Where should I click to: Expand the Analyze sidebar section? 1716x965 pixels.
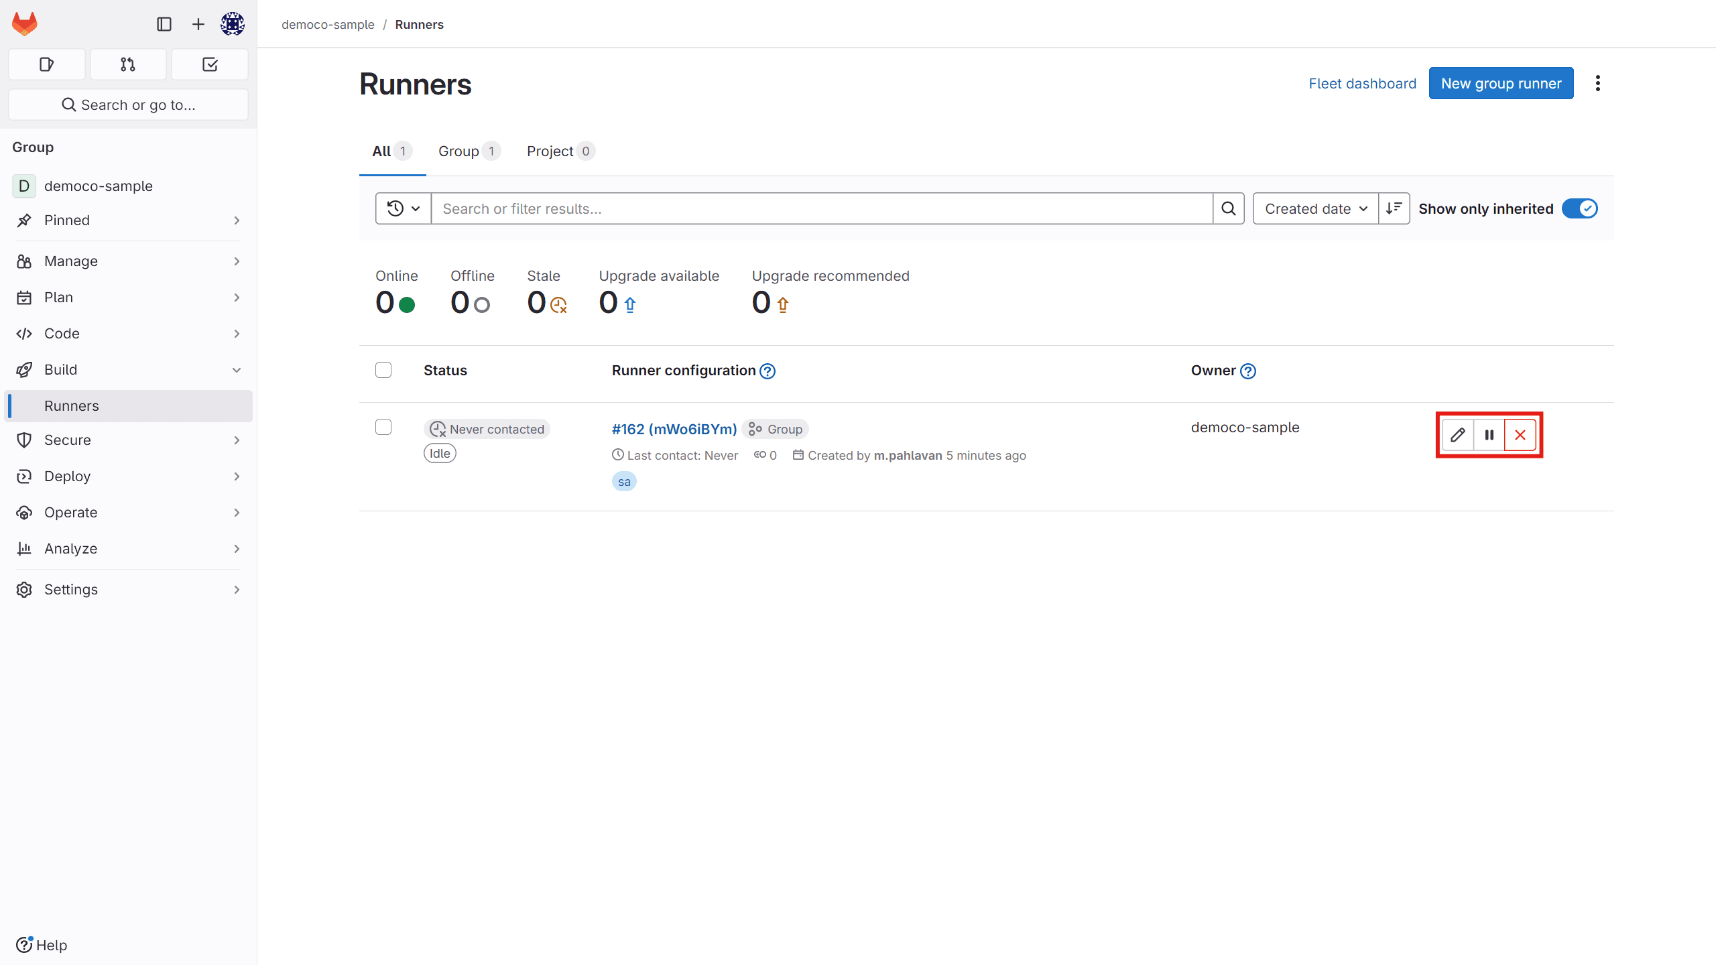(128, 549)
